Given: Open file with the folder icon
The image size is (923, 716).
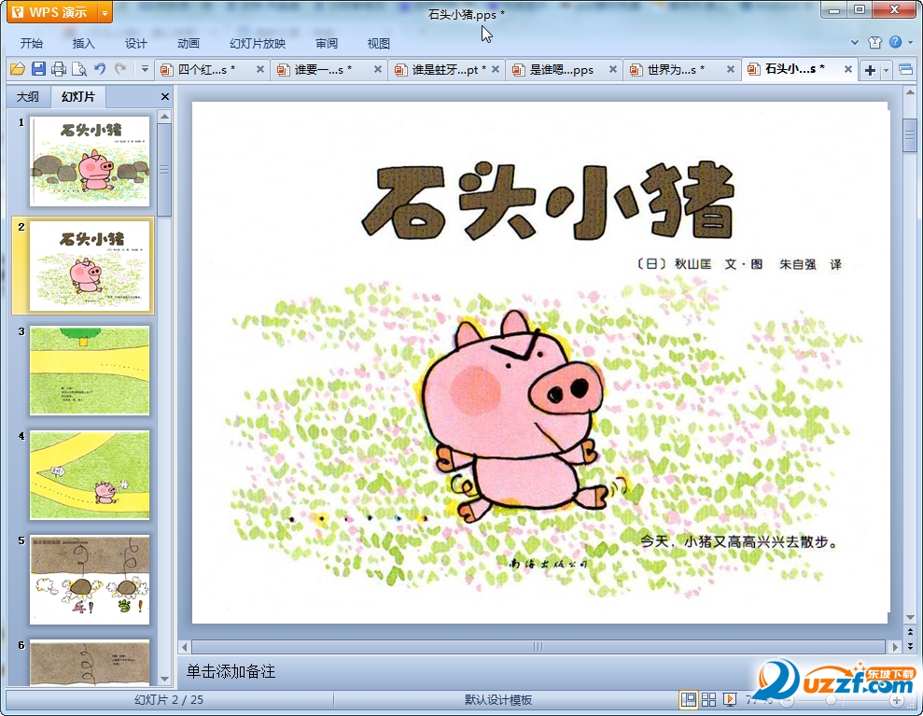Looking at the screenshot, I should pos(17,69).
